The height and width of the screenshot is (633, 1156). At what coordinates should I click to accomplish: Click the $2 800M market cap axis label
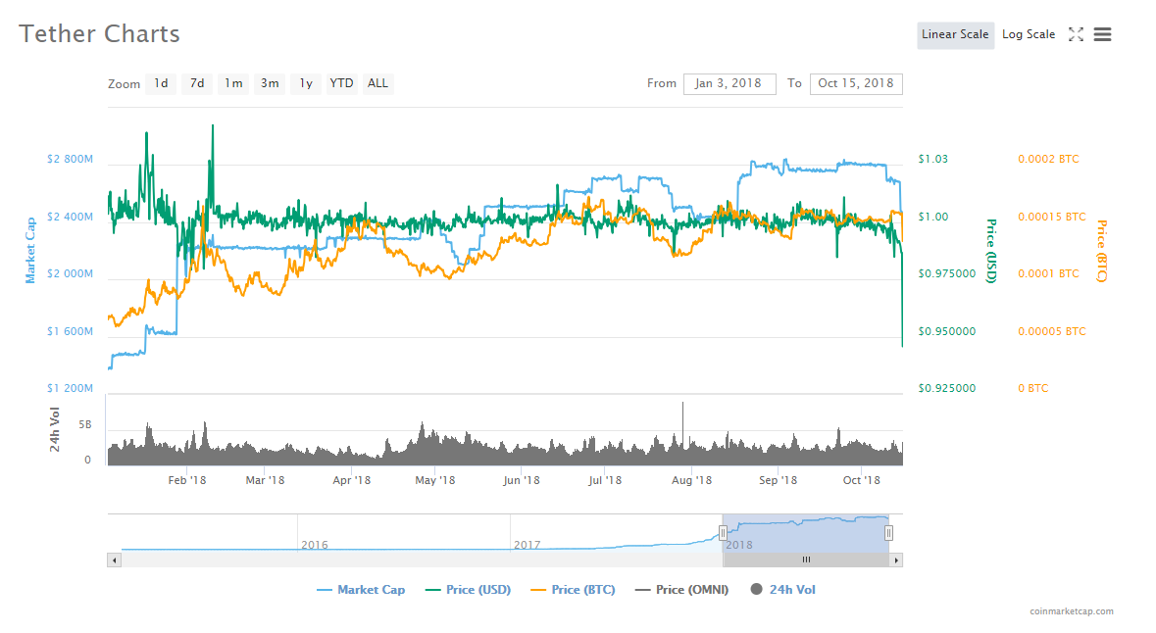coord(70,159)
